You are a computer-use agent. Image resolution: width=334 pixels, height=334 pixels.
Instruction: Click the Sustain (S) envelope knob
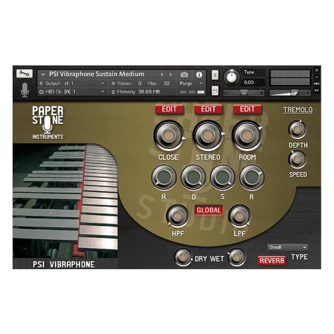tap(222, 178)
